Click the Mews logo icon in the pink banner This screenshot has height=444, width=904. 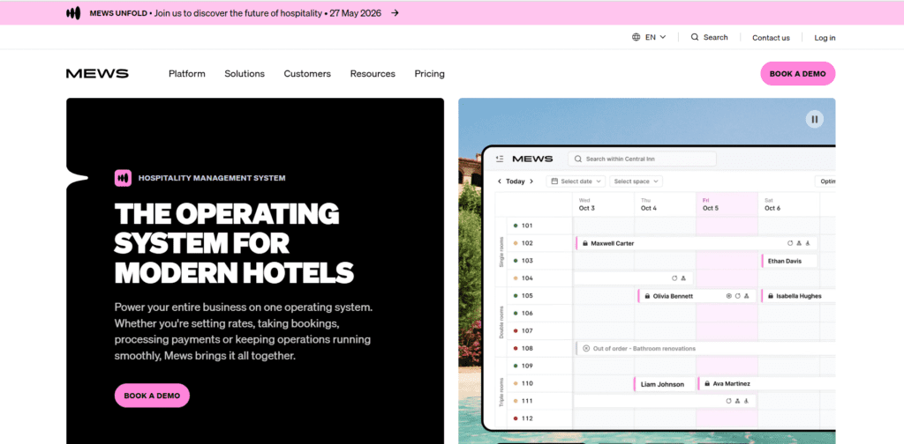coord(73,13)
